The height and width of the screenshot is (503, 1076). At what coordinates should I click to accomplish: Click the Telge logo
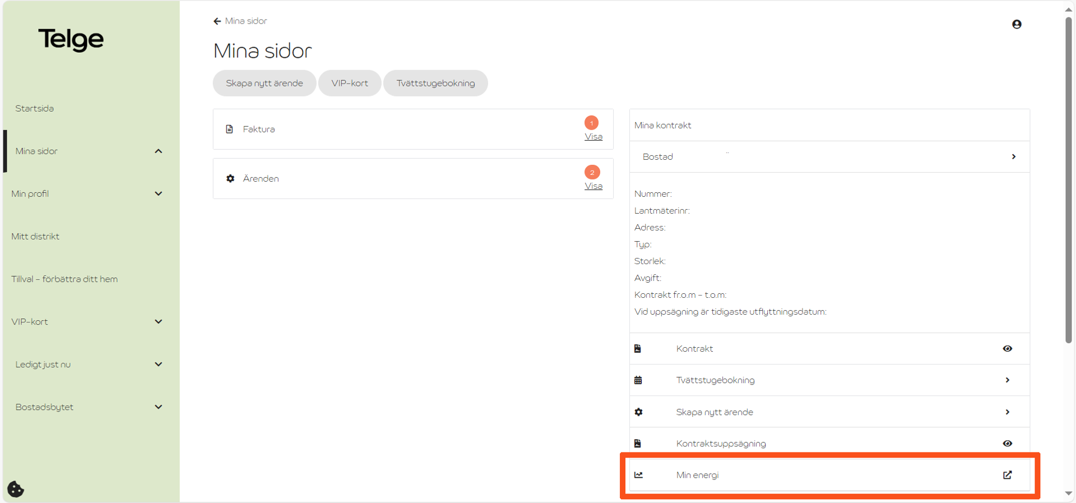click(x=71, y=39)
